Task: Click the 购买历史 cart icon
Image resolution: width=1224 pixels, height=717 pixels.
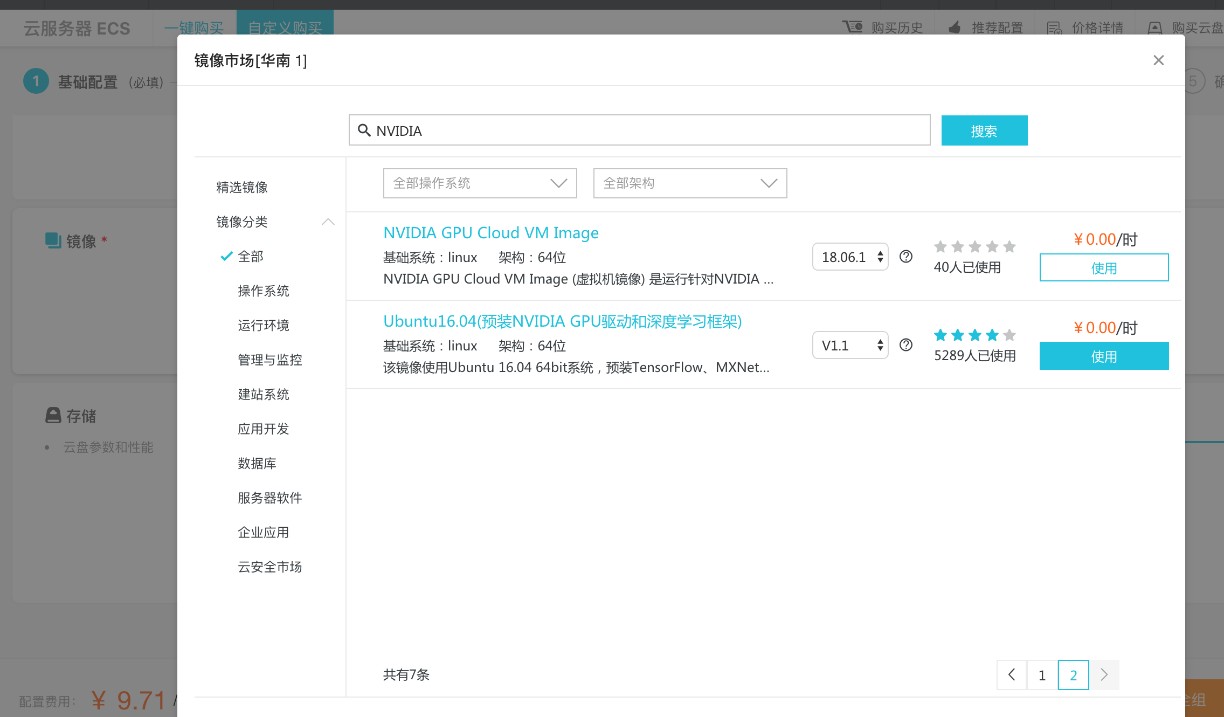Action: 853,27
